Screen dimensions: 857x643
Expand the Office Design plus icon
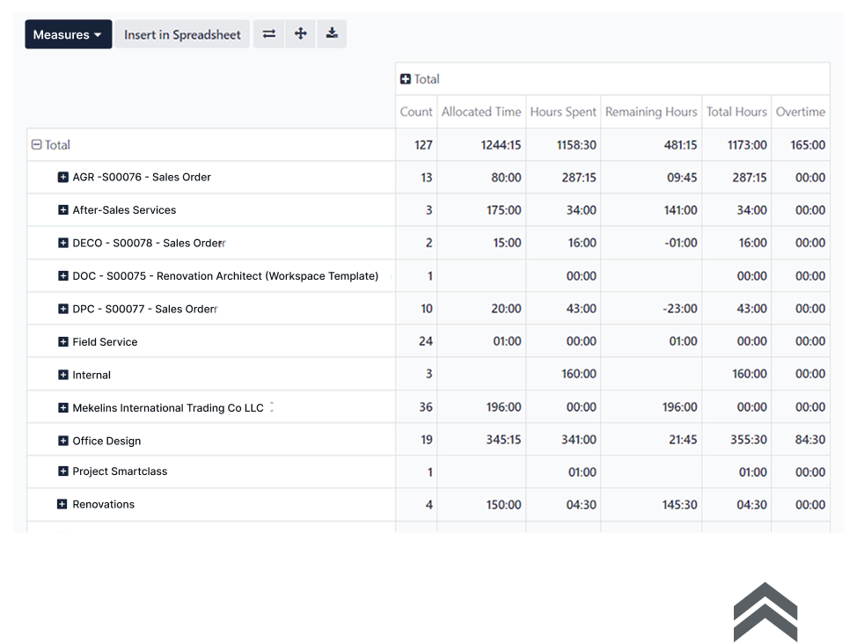pos(63,441)
